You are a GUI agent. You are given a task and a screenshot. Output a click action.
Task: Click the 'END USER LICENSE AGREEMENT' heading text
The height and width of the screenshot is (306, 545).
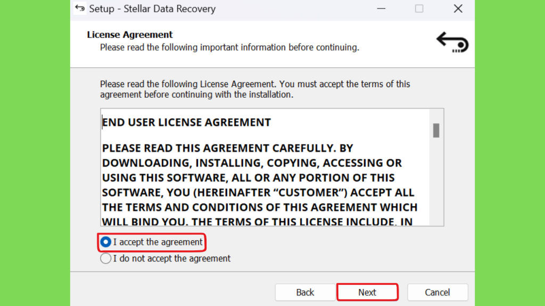(186, 122)
